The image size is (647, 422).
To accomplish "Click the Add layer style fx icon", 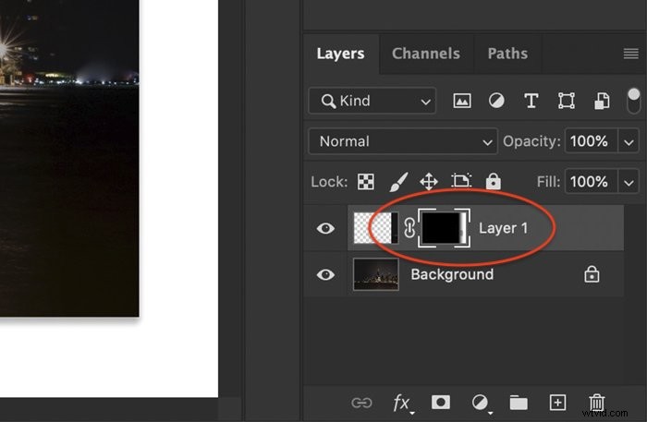I will 402,403.
